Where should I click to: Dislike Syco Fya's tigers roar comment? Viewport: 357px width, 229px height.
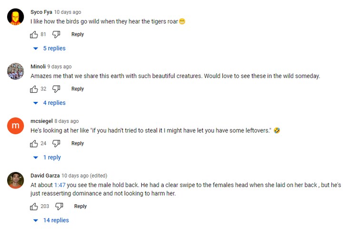click(x=56, y=34)
